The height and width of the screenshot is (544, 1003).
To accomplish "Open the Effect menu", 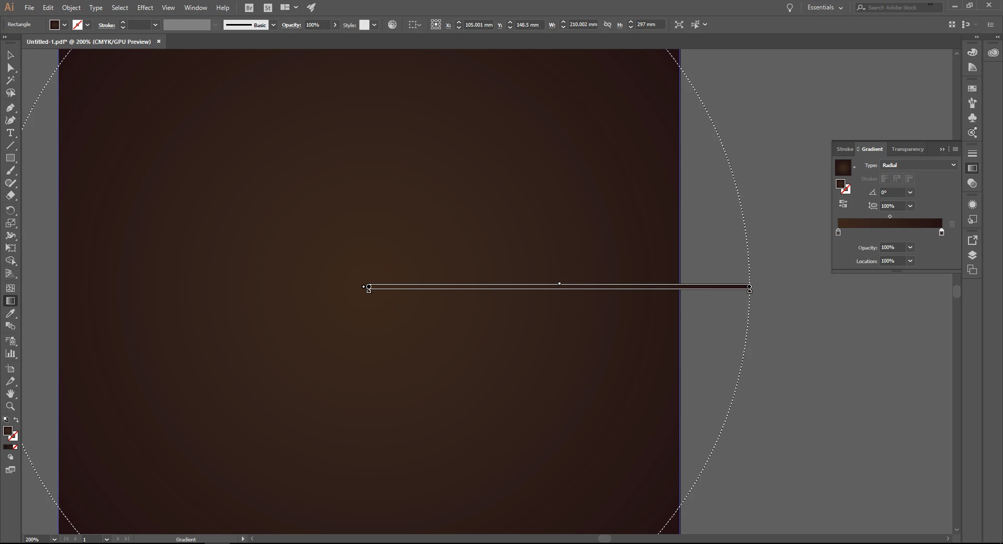I will coord(145,8).
